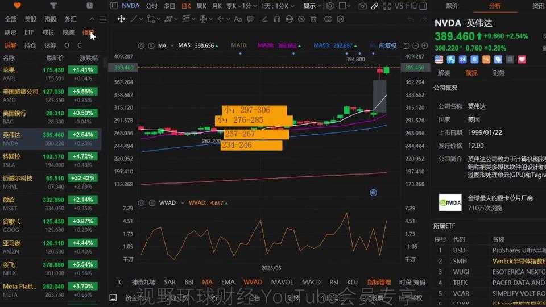Open MA indicator settings gear
Viewport: 546px width, 307px height.
[141, 45]
